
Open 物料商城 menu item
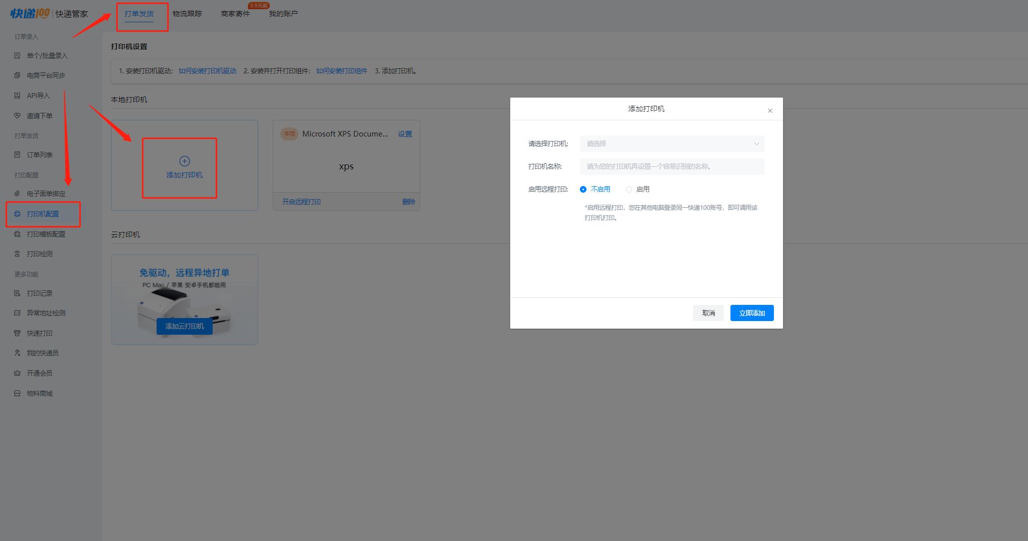(39, 393)
